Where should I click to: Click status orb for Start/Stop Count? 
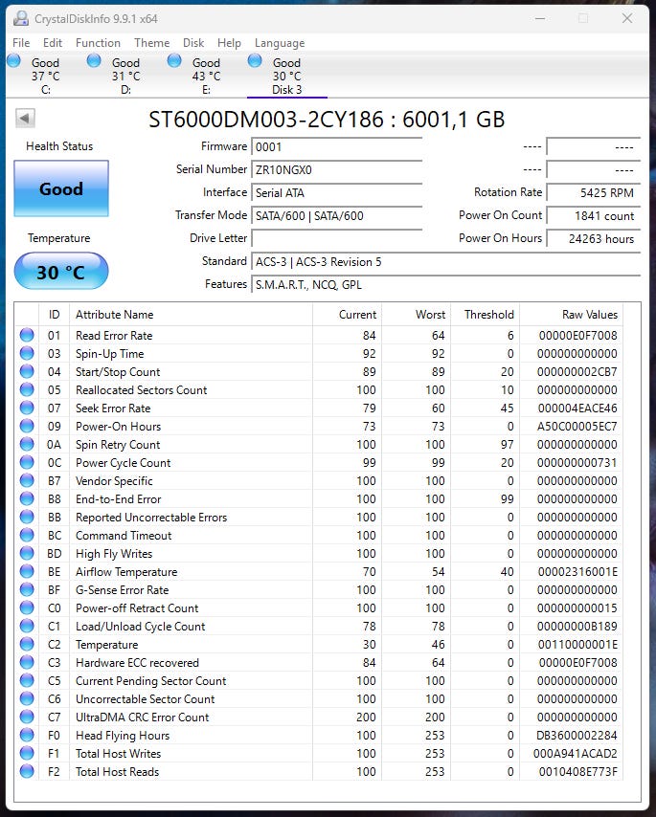pyautogui.click(x=27, y=371)
